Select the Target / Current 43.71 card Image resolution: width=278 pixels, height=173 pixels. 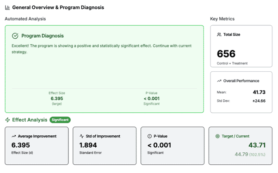[241, 146]
